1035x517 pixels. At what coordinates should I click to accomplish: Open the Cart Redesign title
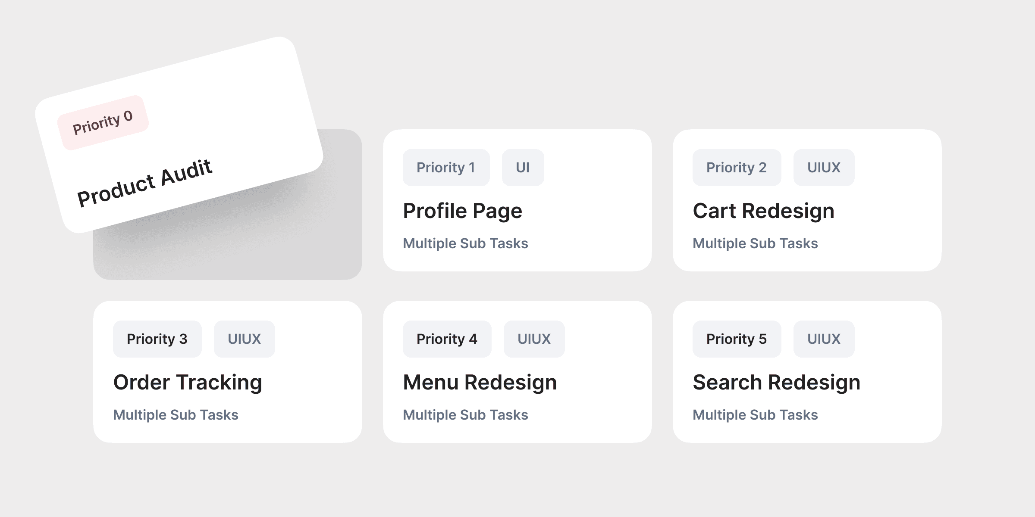tap(763, 211)
